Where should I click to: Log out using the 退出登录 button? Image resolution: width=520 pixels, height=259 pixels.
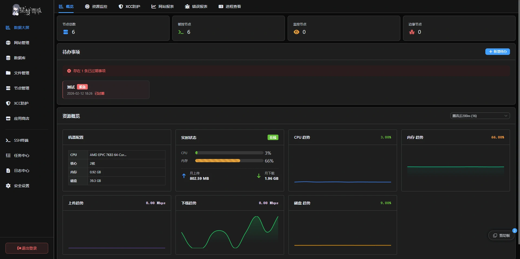27,248
